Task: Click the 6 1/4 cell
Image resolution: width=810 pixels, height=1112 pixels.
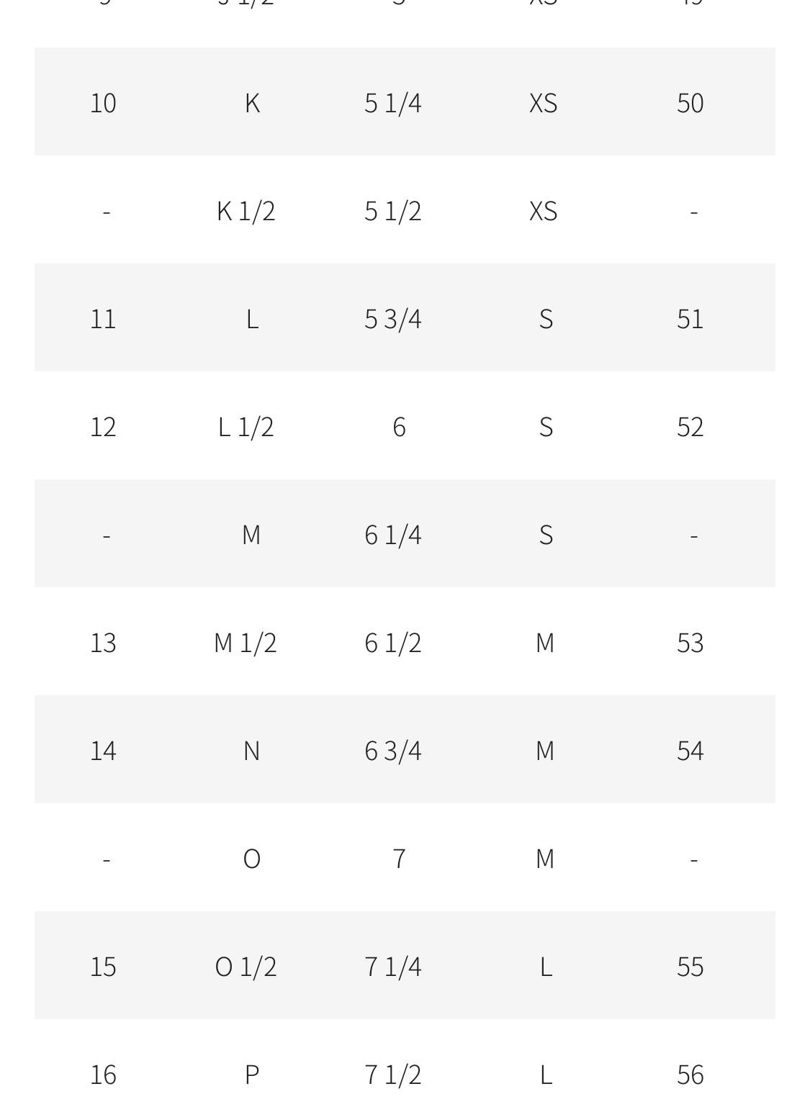Action: click(393, 535)
